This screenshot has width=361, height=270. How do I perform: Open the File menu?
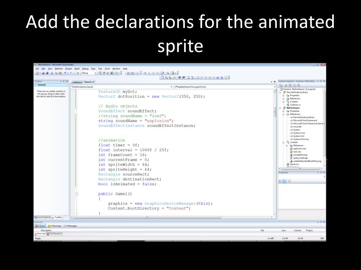pyautogui.click(x=37, y=69)
